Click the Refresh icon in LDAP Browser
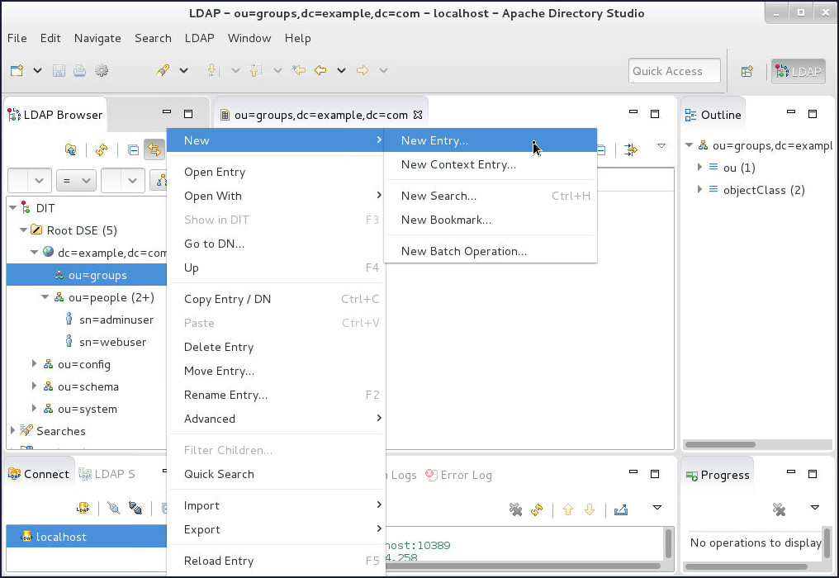839x578 pixels. pyautogui.click(x=102, y=149)
